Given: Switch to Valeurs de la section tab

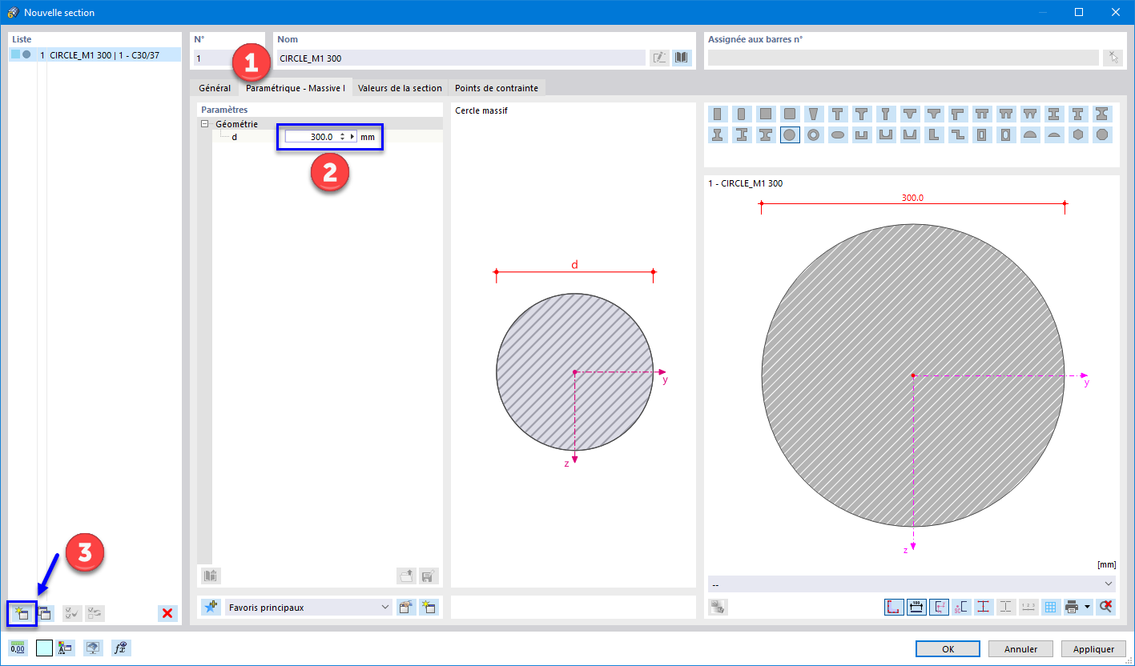Looking at the screenshot, I should [400, 88].
